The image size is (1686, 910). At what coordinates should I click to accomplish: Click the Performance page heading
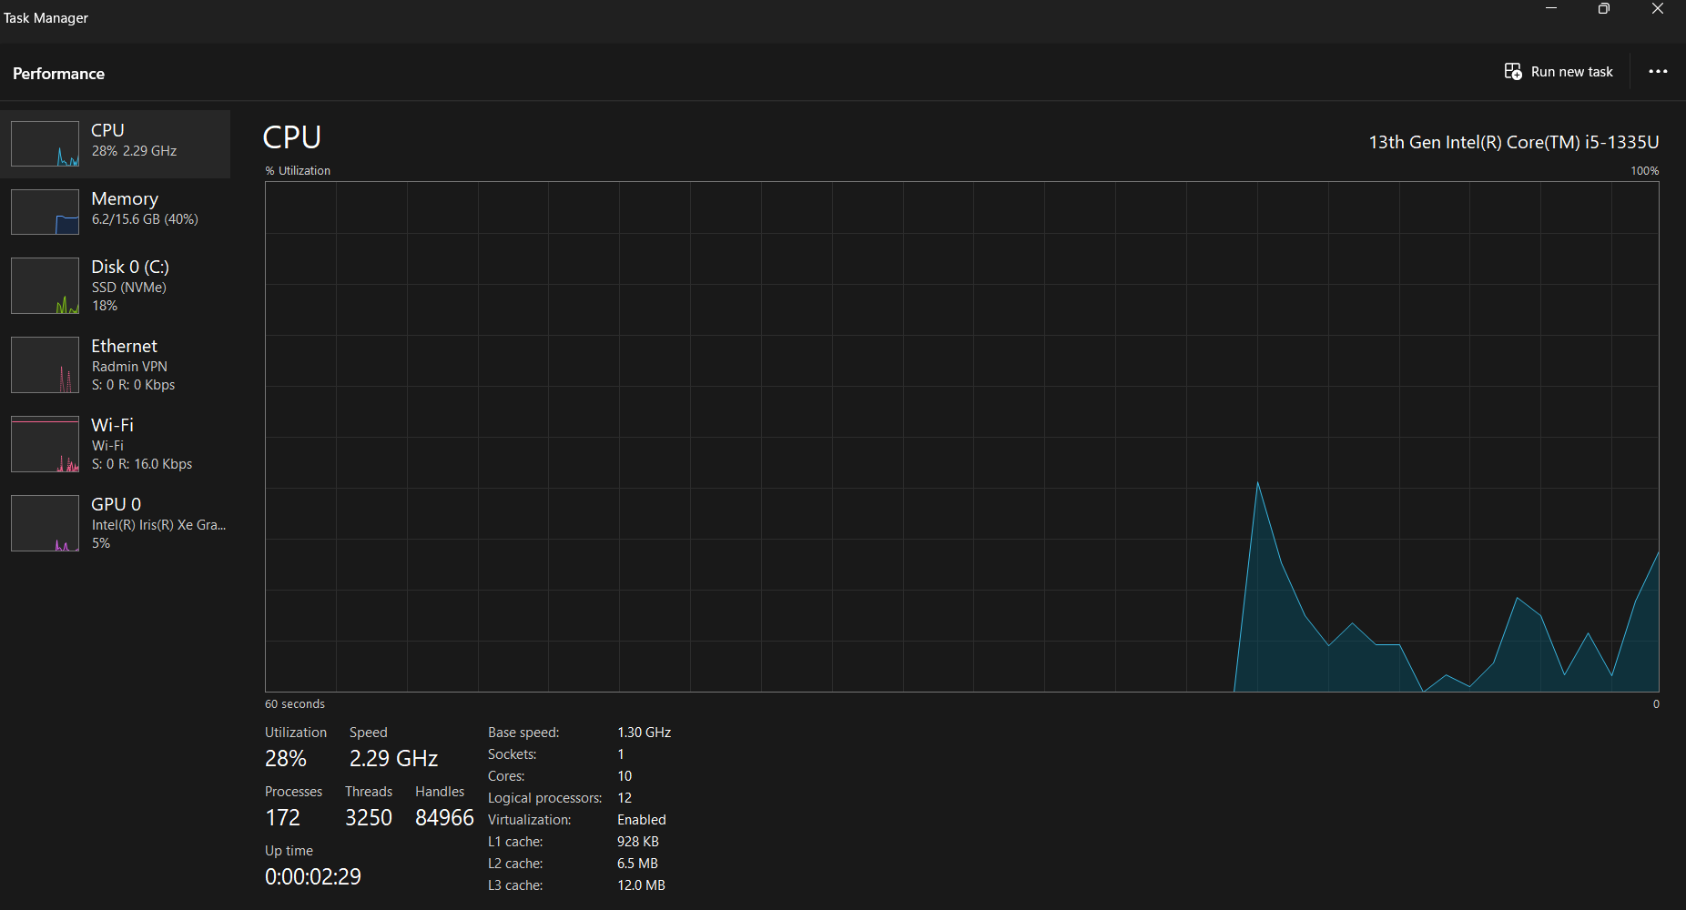click(x=58, y=74)
